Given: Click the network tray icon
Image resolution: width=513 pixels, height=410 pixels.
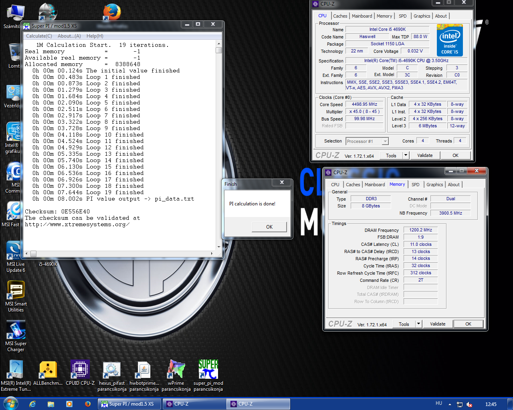Looking at the screenshot, I should [460, 404].
